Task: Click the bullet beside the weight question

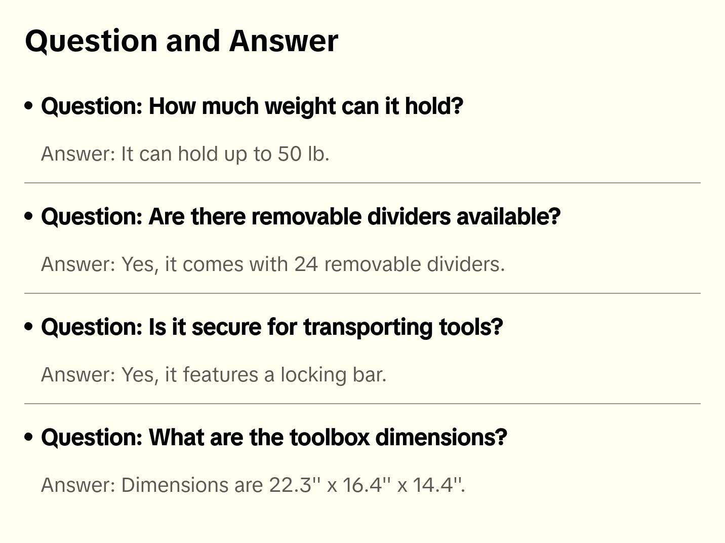Action: tap(29, 106)
